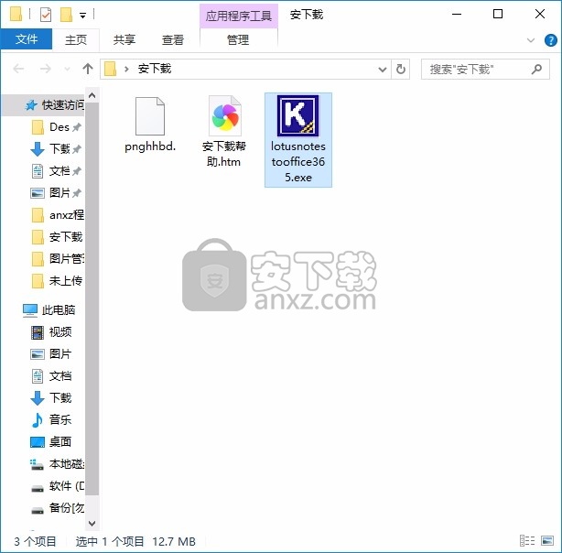Screen dimensions: 562x553
Task: Select 快速访问 in the navigation pane
Action: (44, 105)
